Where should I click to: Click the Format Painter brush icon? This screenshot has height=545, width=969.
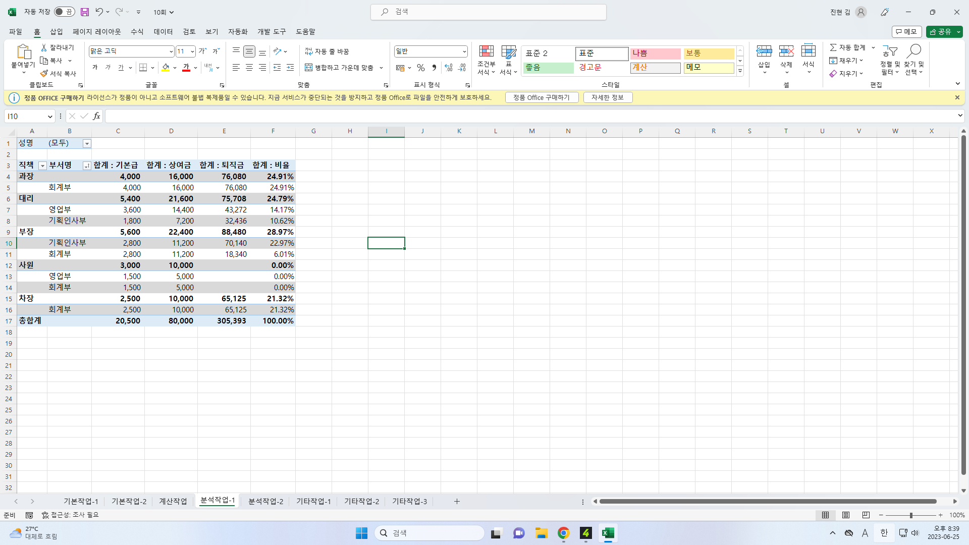44,74
